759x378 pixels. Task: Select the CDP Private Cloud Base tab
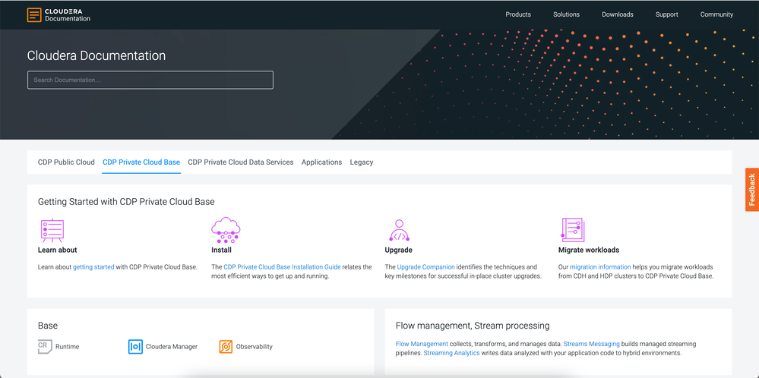[x=141, y=162]
